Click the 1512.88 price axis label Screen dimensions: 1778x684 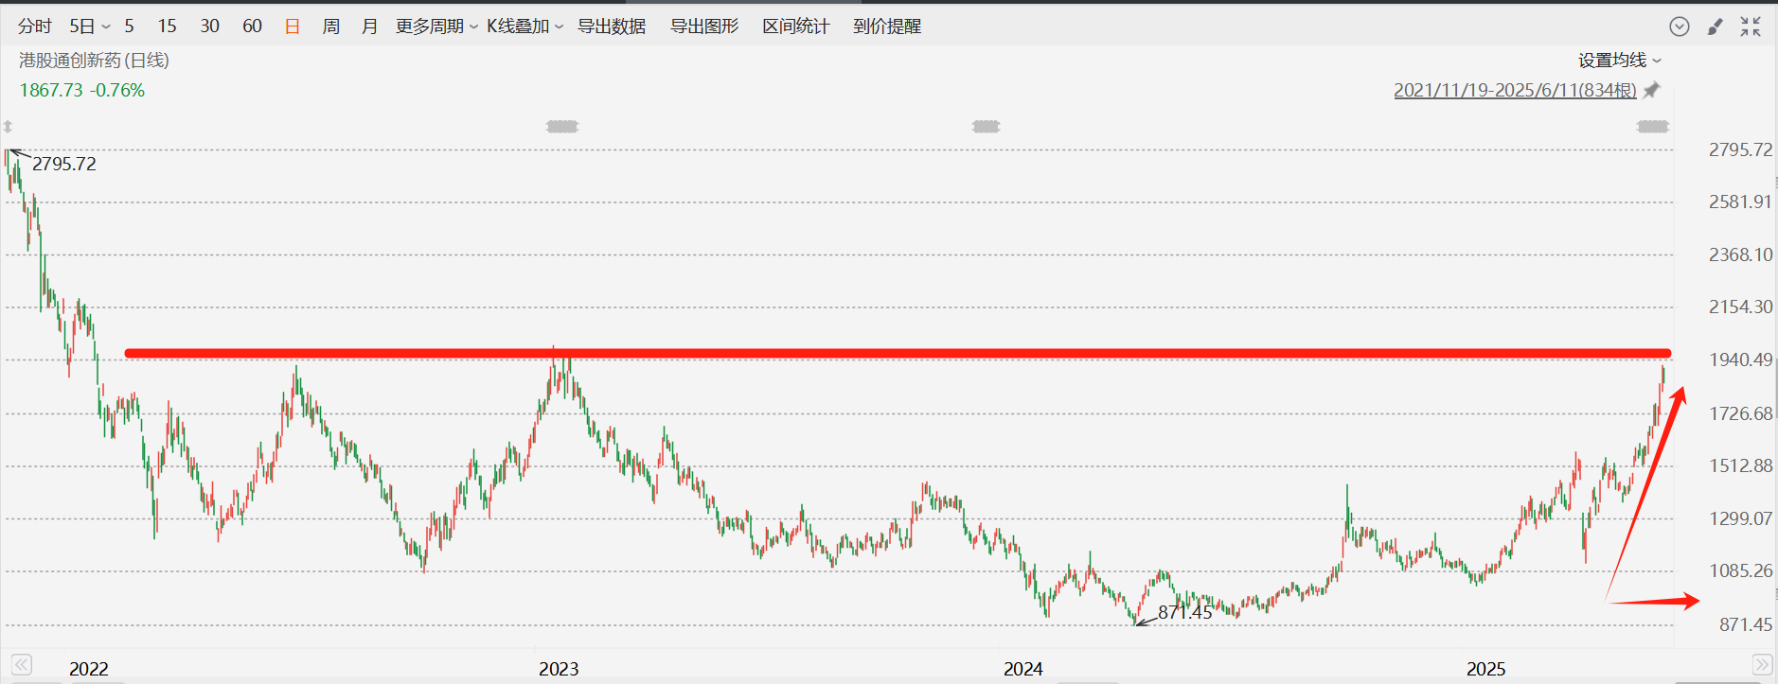pyautogui.click(x=1740, y=465)
